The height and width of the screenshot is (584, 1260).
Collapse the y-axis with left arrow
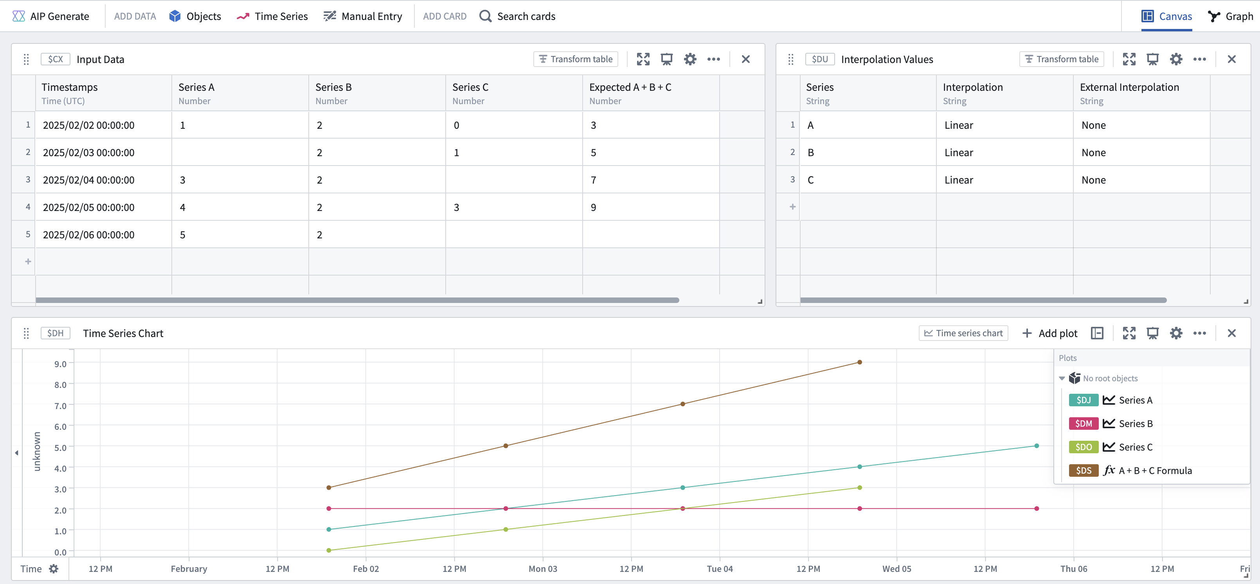[x=16, y=453]
